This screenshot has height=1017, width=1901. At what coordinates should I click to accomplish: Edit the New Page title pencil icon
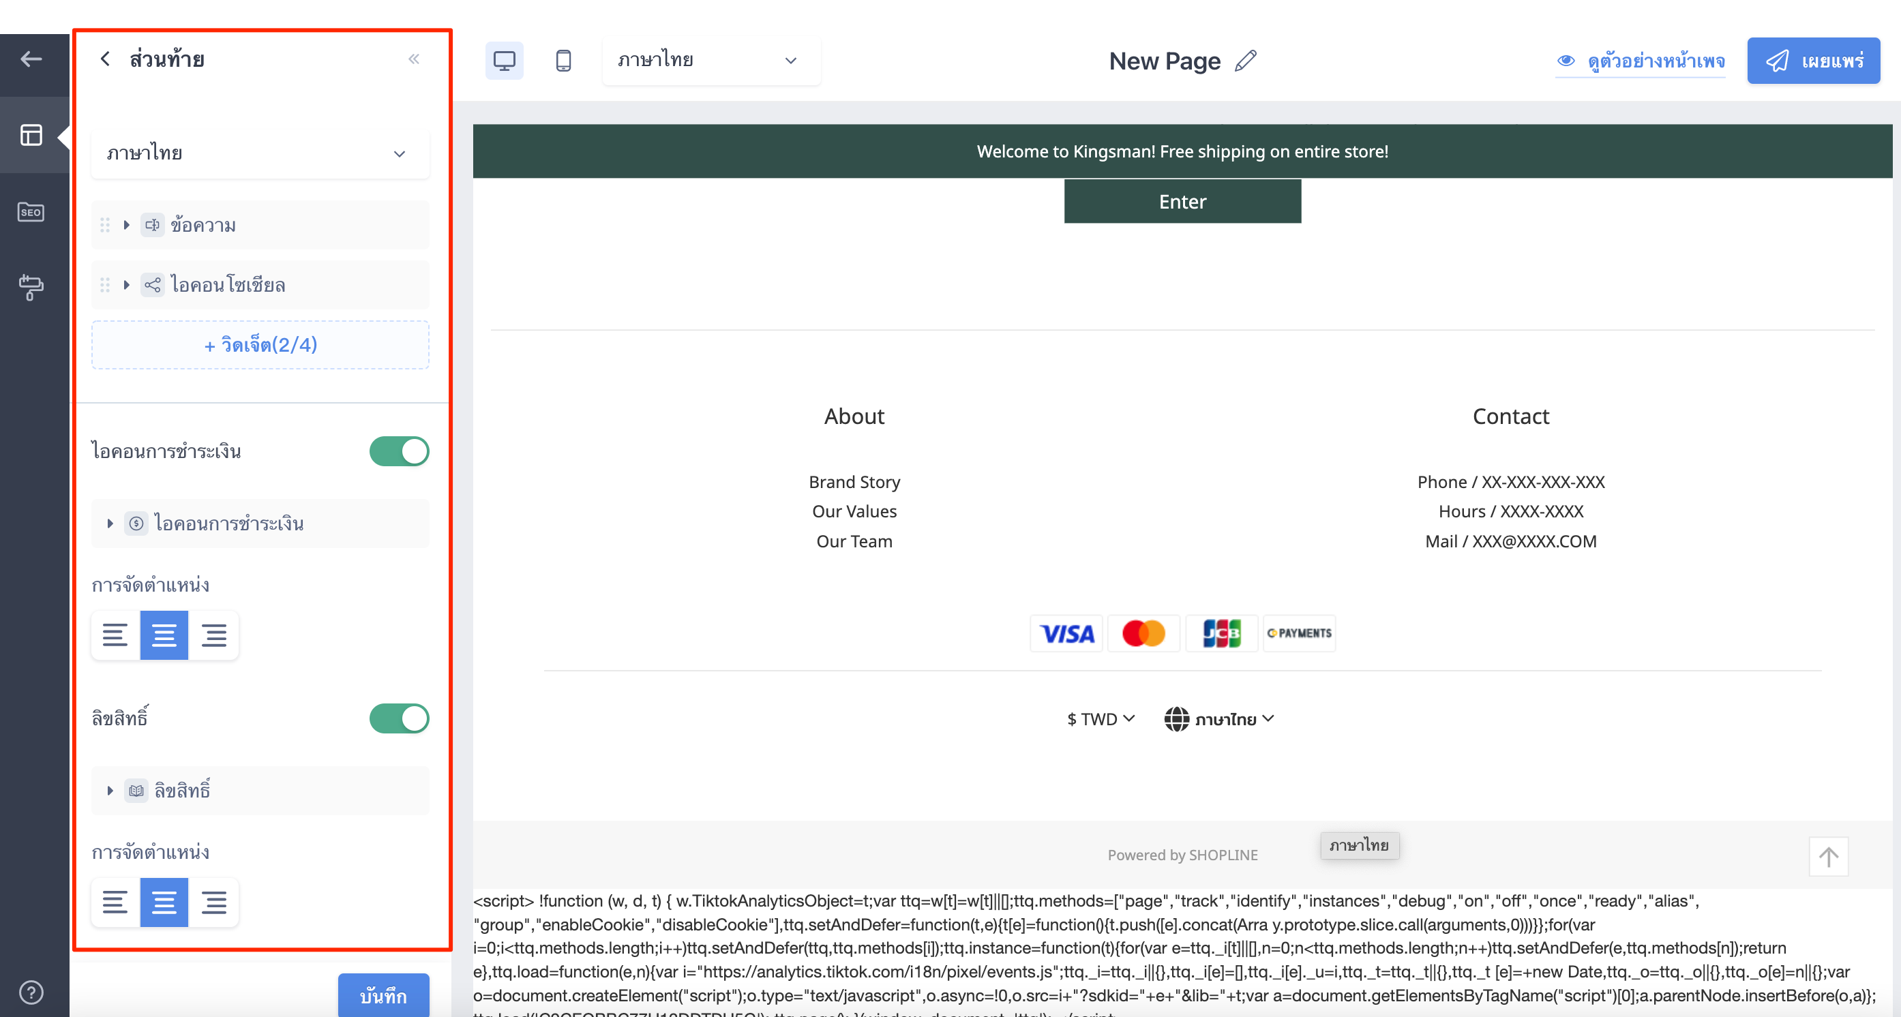1246,61
